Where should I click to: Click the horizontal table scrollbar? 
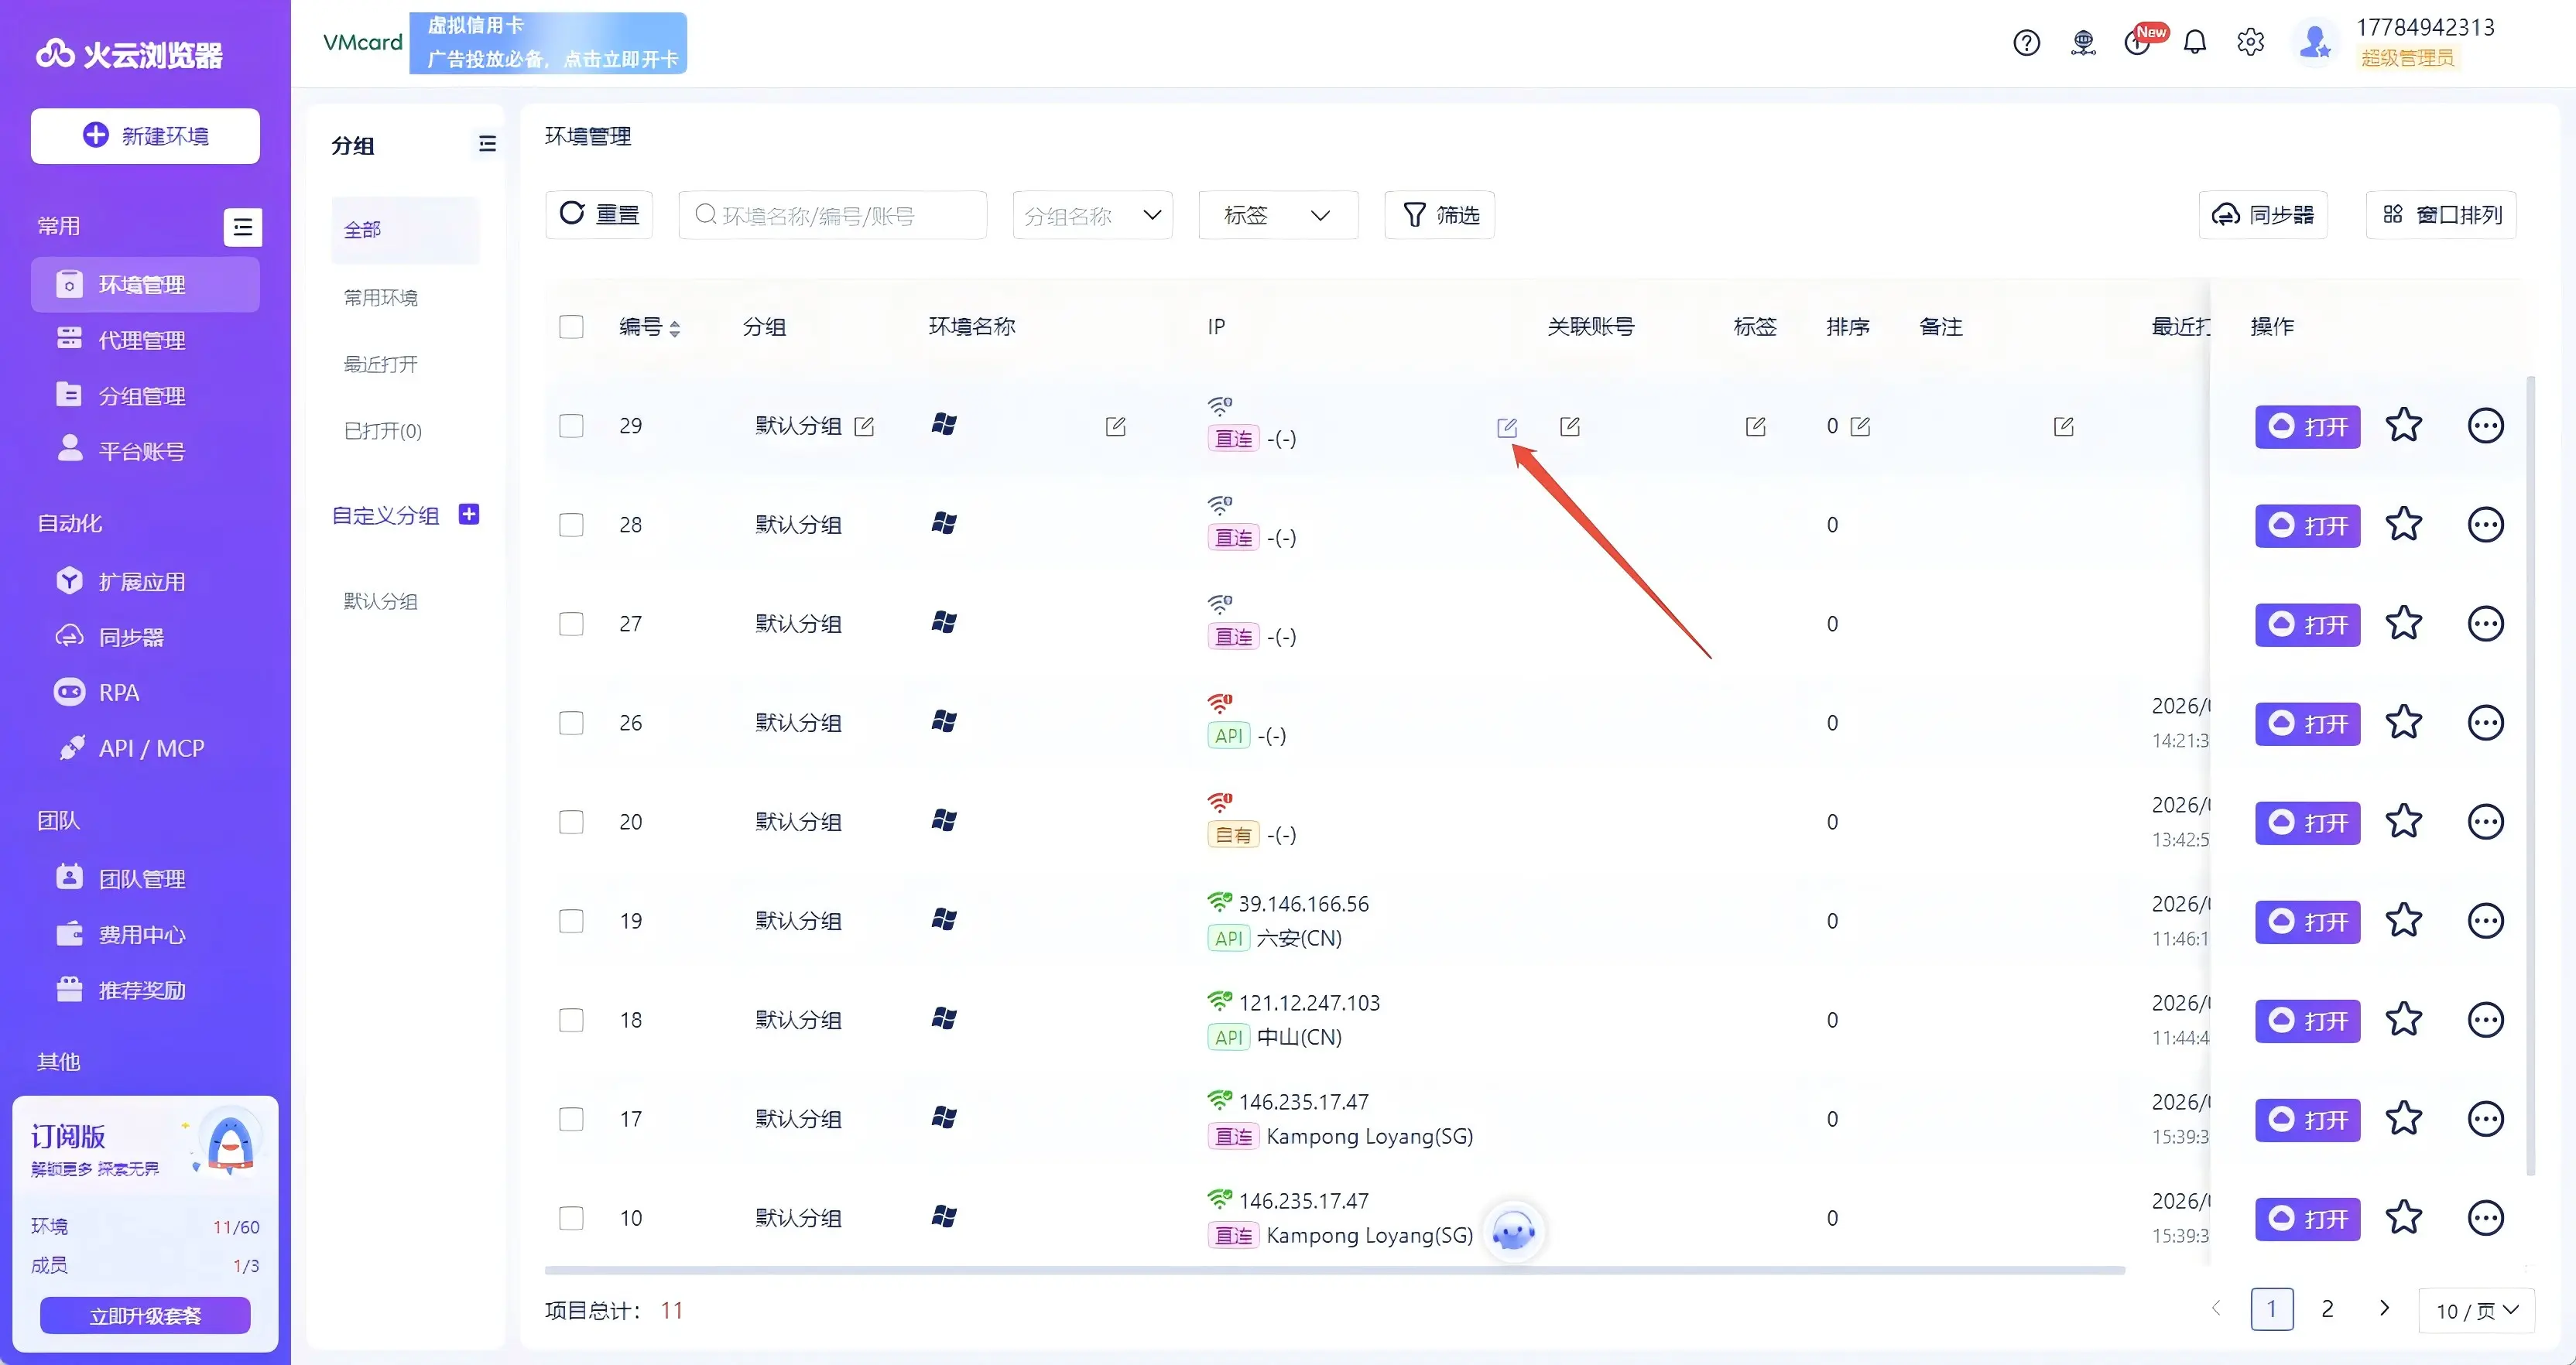pos(1334,1270)
